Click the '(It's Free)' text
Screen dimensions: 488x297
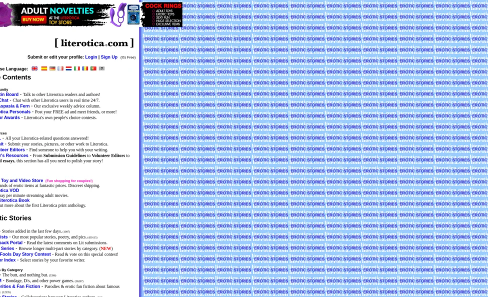pos(128,57)
